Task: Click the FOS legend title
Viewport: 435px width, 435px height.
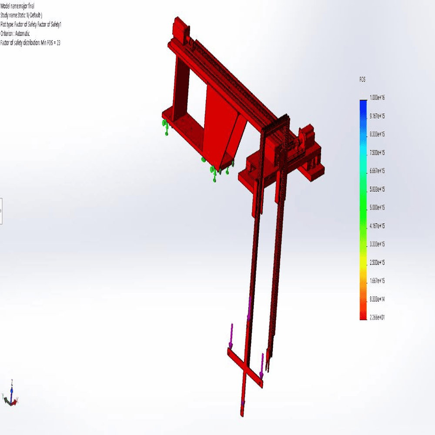Action: [x=362, y=80]
